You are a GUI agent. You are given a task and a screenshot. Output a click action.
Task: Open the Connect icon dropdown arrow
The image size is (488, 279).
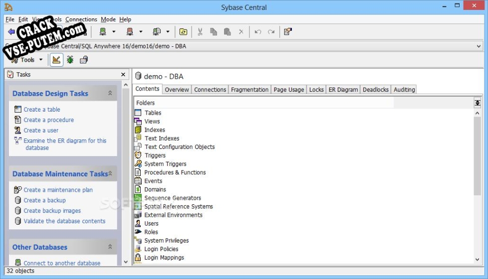[114, 32]
